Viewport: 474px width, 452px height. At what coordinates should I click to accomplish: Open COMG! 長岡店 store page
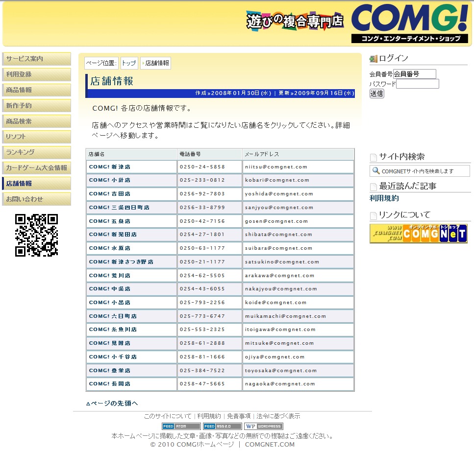click(x=110, y=384)
